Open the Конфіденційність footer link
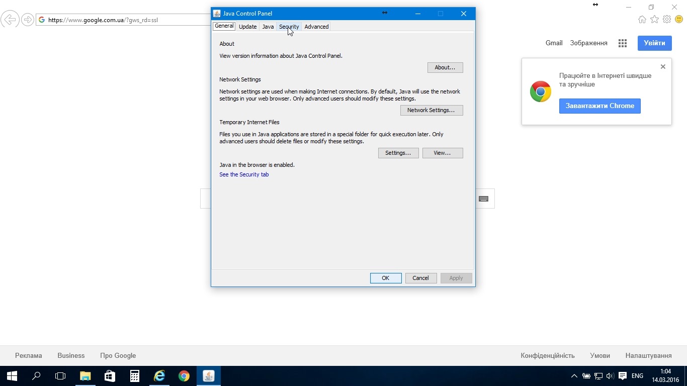 [x=548, y=355]
